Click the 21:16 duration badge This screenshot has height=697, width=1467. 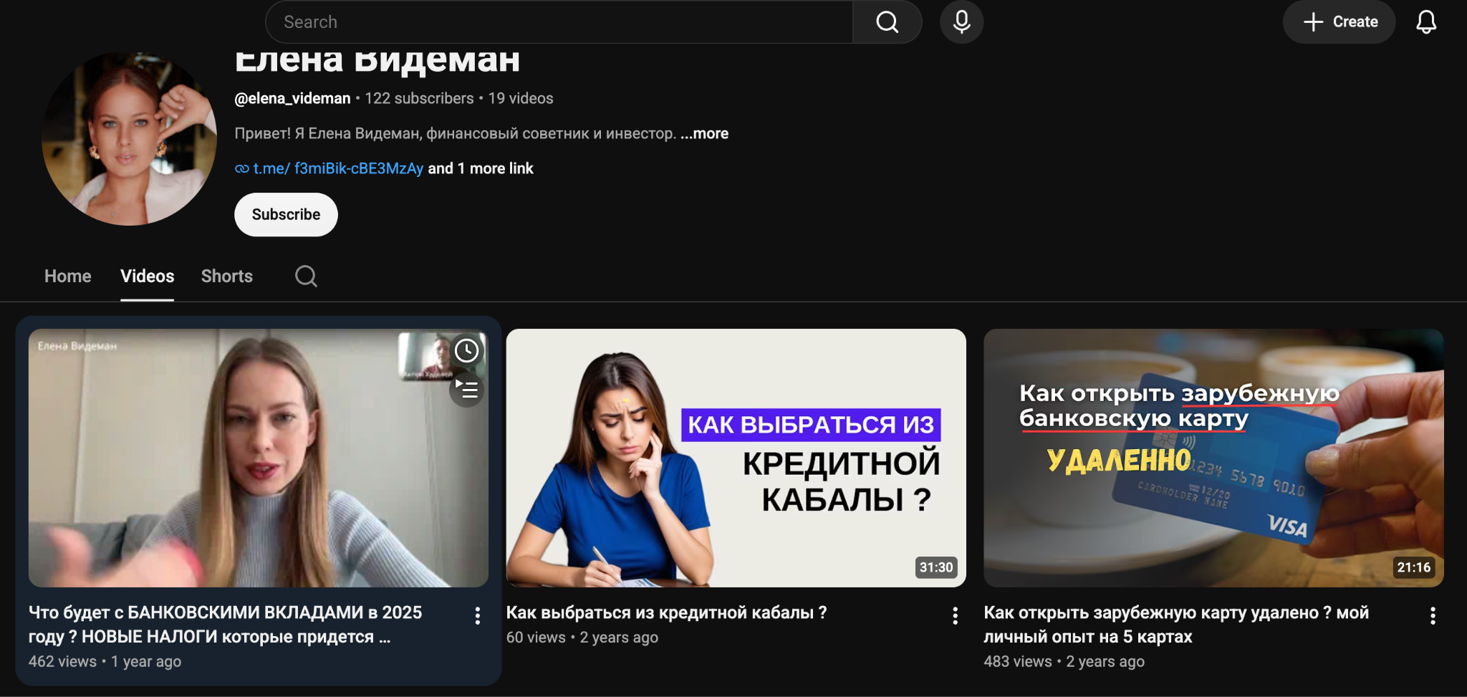point(1414,567)
